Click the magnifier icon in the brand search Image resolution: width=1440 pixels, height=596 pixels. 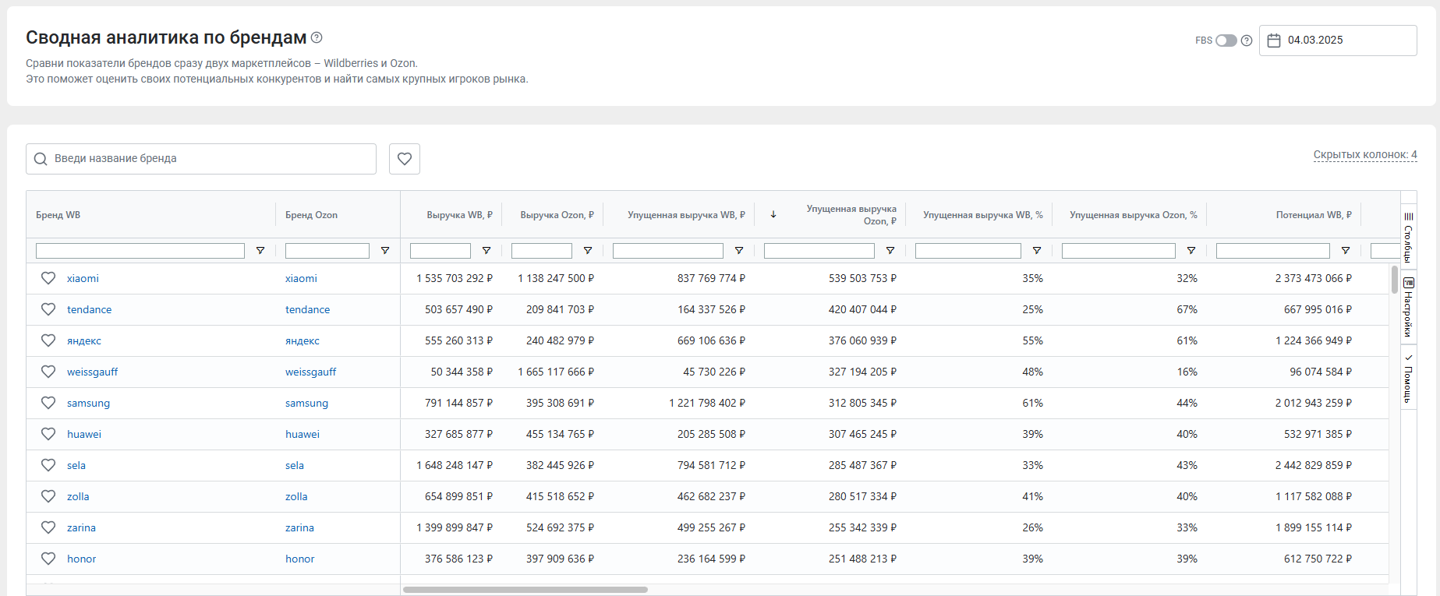41,159
